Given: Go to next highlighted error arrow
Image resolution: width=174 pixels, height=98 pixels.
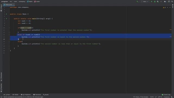Looking at the screenshot, I should 170,8.
